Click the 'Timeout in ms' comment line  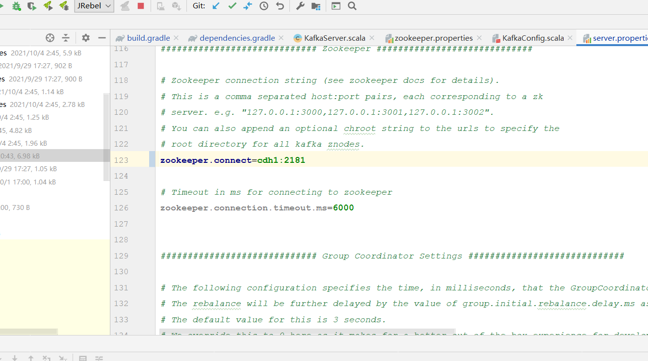tap(276, 192)
